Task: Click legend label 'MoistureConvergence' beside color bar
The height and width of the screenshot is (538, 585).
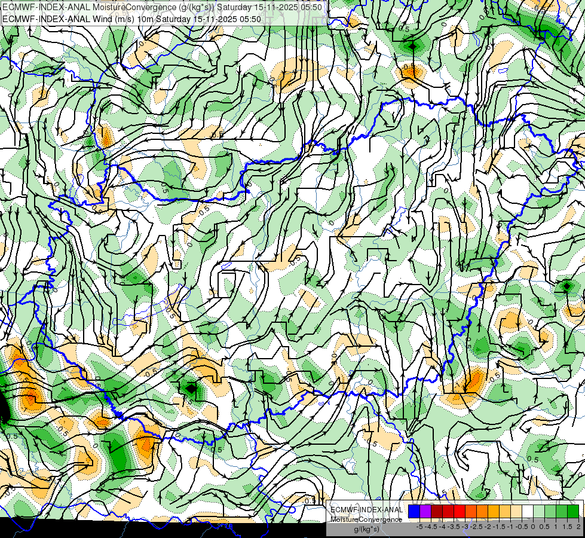Action: (366, 519)
